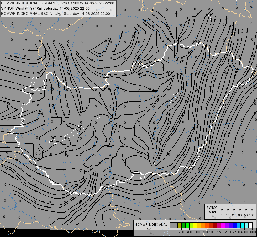This screenshot has height=237, width=257.
Task: Click the '2500' tick label on CAPE scale
Action: tap(237, 232)
